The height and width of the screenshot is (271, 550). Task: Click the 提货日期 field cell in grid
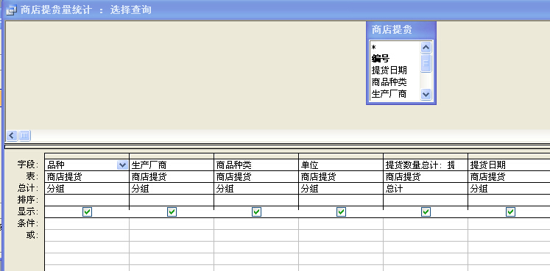point(509,165)
